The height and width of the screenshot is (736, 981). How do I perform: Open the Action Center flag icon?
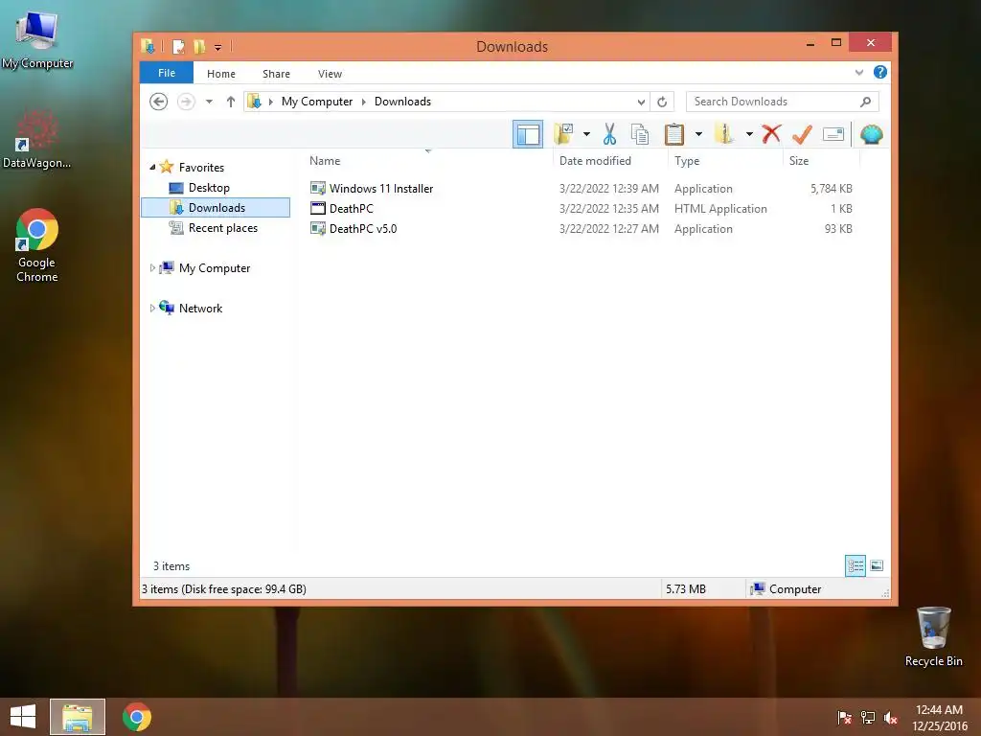(x=844, y=717)
